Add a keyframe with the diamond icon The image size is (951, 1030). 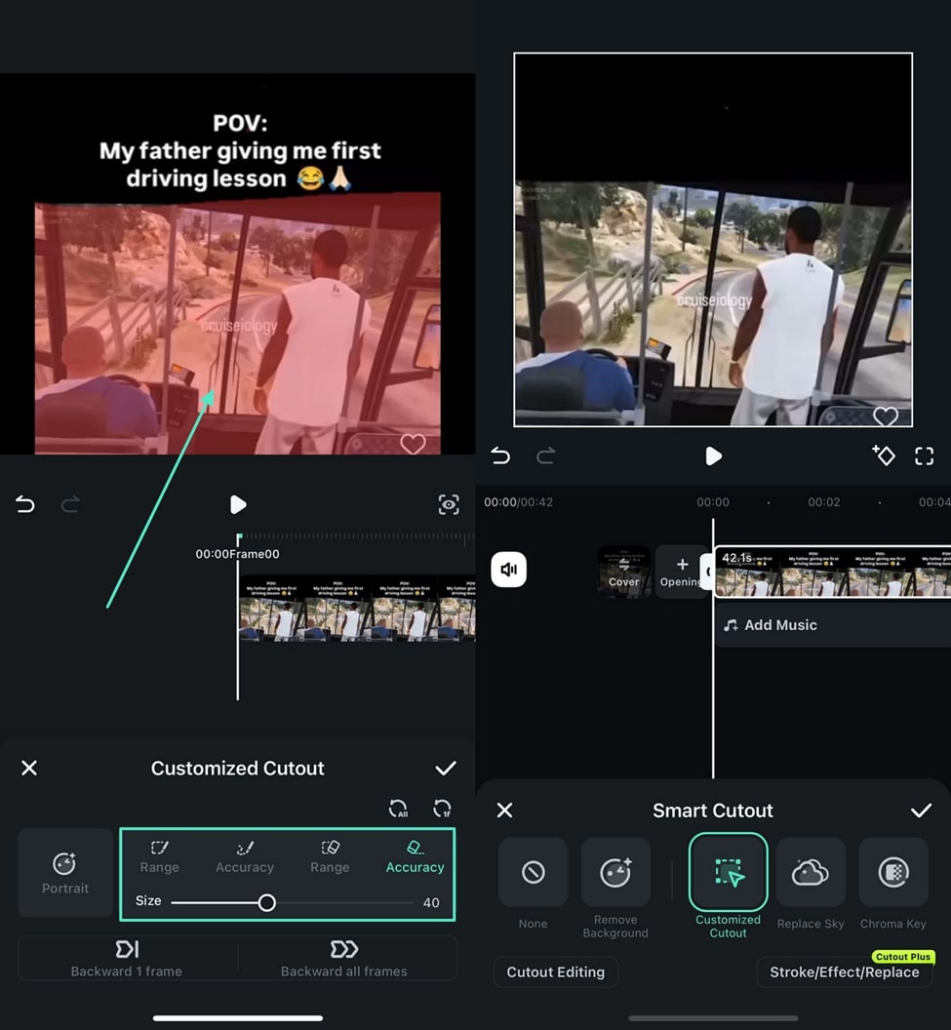(884, 455)
